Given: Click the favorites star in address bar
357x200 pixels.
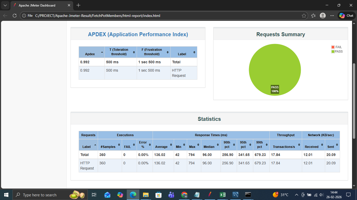Looking at the screenshot, I should [304, 16].
